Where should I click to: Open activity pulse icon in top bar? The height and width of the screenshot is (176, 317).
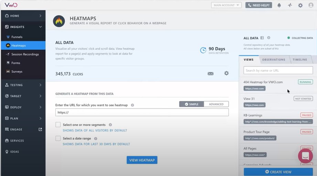pyautogui.click(x=290, y=5)
